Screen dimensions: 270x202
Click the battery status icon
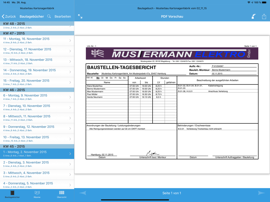coord(264,2)
